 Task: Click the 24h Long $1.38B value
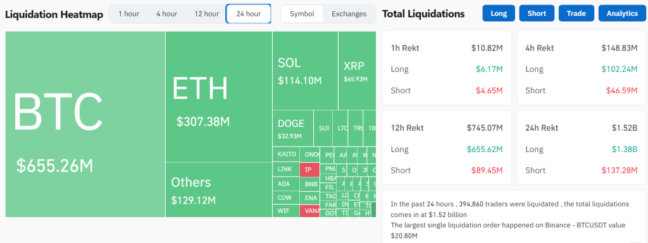(625, 149)
